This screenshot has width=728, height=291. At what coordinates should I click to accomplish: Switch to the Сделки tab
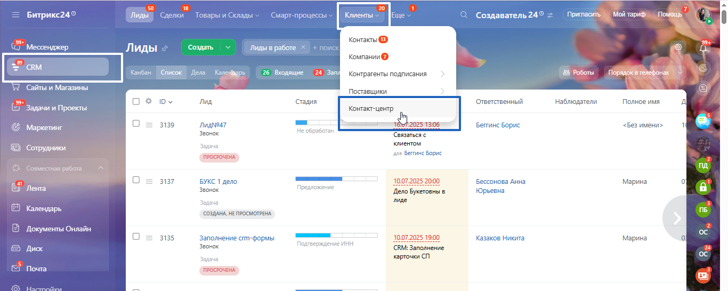point(172,15)
